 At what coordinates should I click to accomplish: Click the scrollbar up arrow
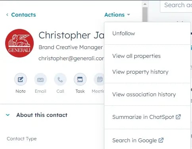coord(145,4)
